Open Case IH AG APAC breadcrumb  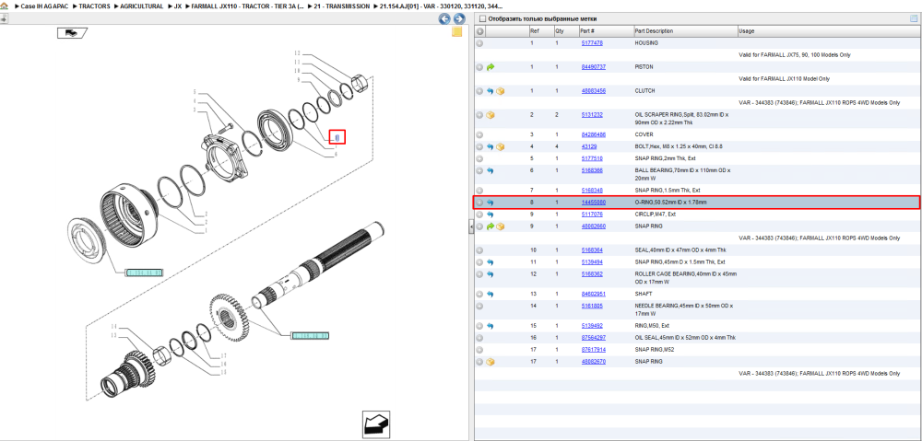pos(43,6)
